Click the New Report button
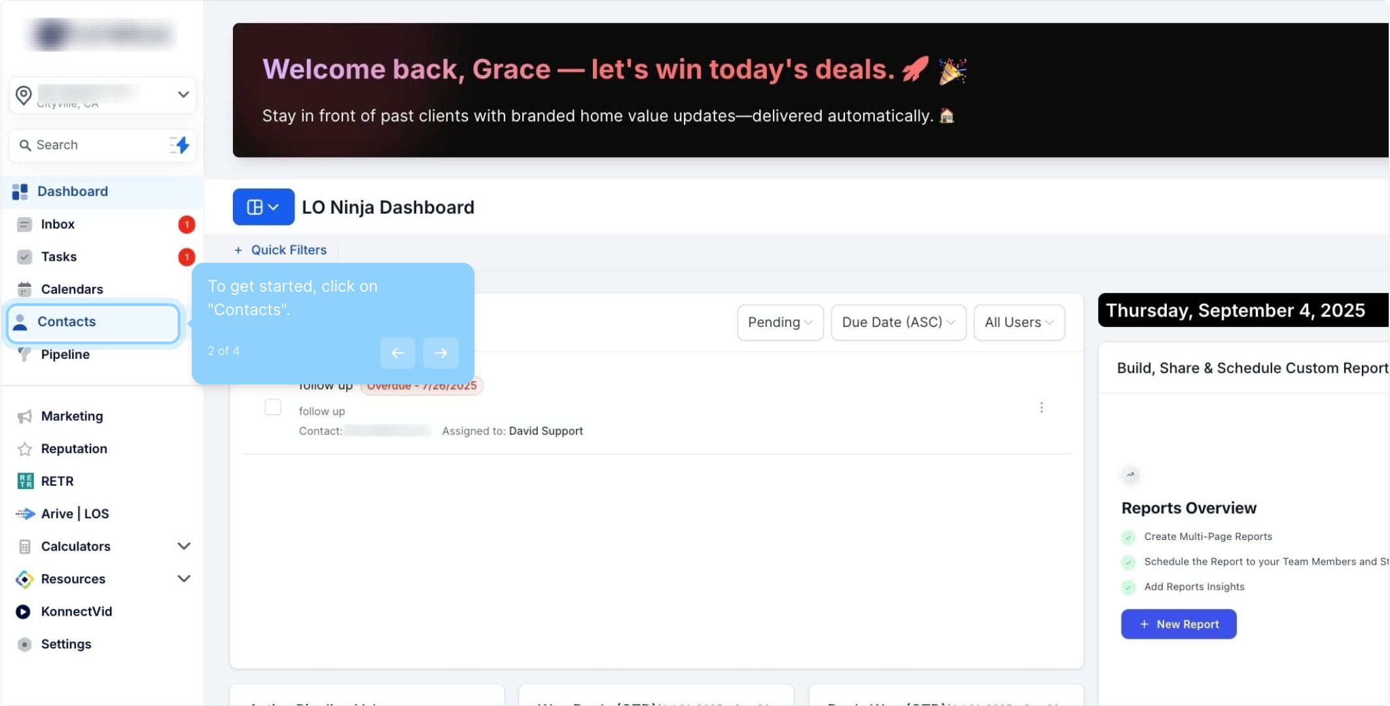Screen dimensions: 1390x706 tap(1178, 624)
